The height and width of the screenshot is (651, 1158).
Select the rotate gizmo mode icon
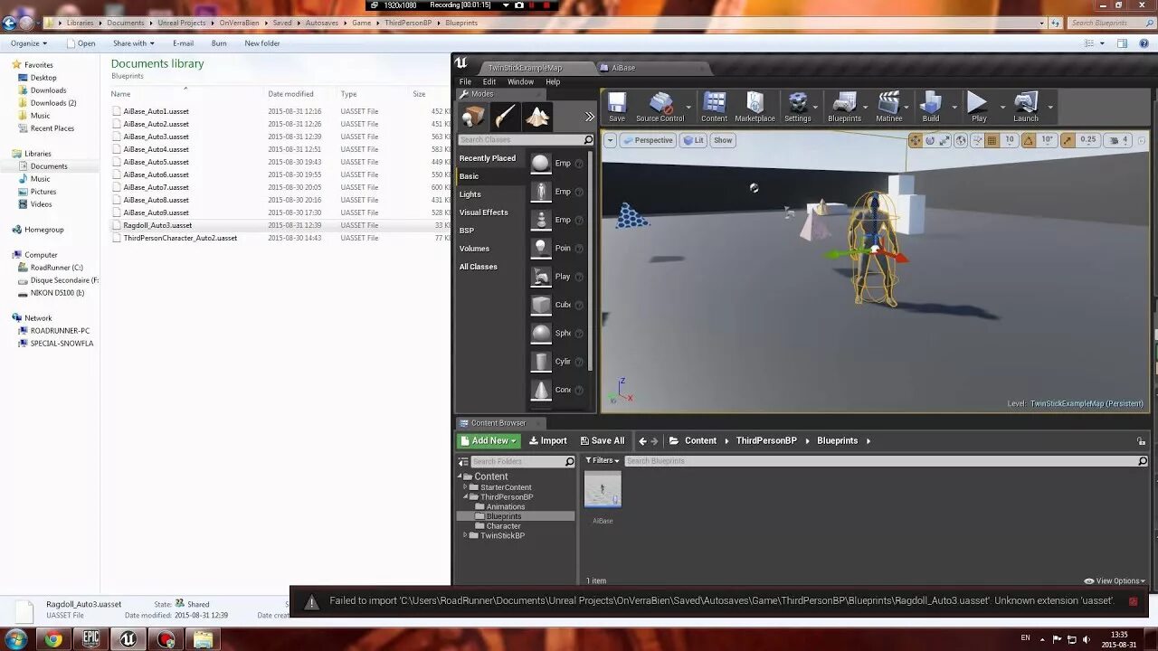(930, 140)
